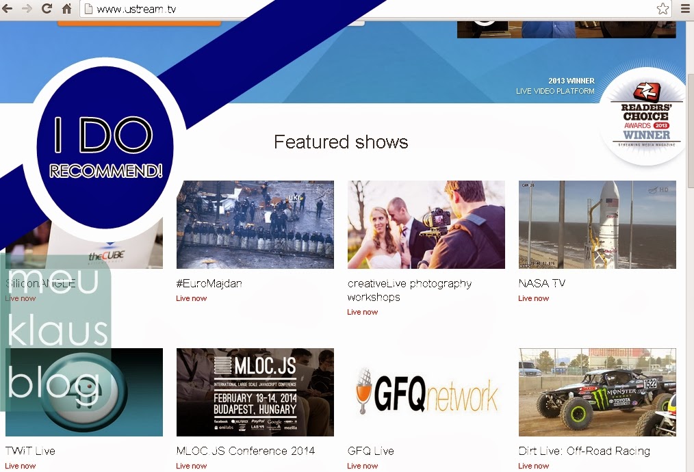The image size is (694, 472).
Task: Open the creativeLive wedding photography thumbnail
Action: [x=426, y=224]
